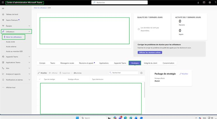217x119 pixels.
Task: Expand the Voix menu chevron
Action: coord(29,68)
